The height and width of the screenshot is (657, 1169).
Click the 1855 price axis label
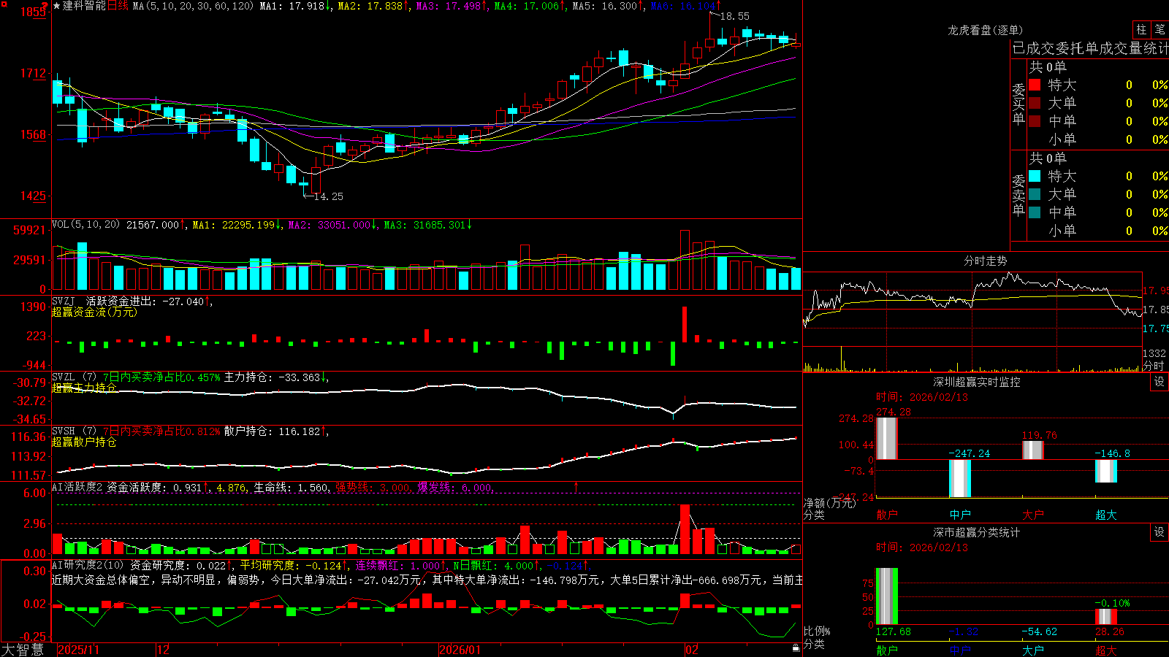pyautogui.click(x=34, y=12)
